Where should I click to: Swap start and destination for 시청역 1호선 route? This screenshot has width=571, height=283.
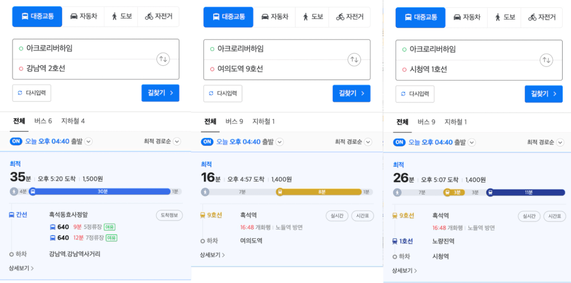(546, 60)
